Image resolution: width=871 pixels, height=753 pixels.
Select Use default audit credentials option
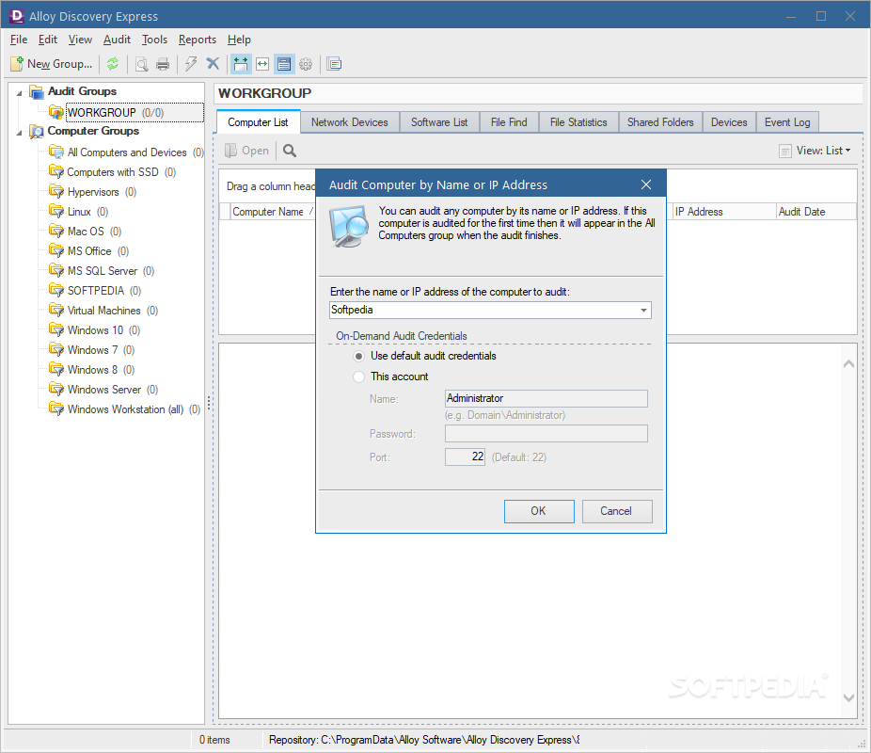click(425, 356)
